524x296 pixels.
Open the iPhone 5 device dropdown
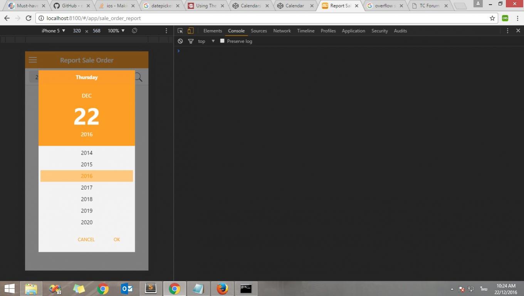click(54, 31)
